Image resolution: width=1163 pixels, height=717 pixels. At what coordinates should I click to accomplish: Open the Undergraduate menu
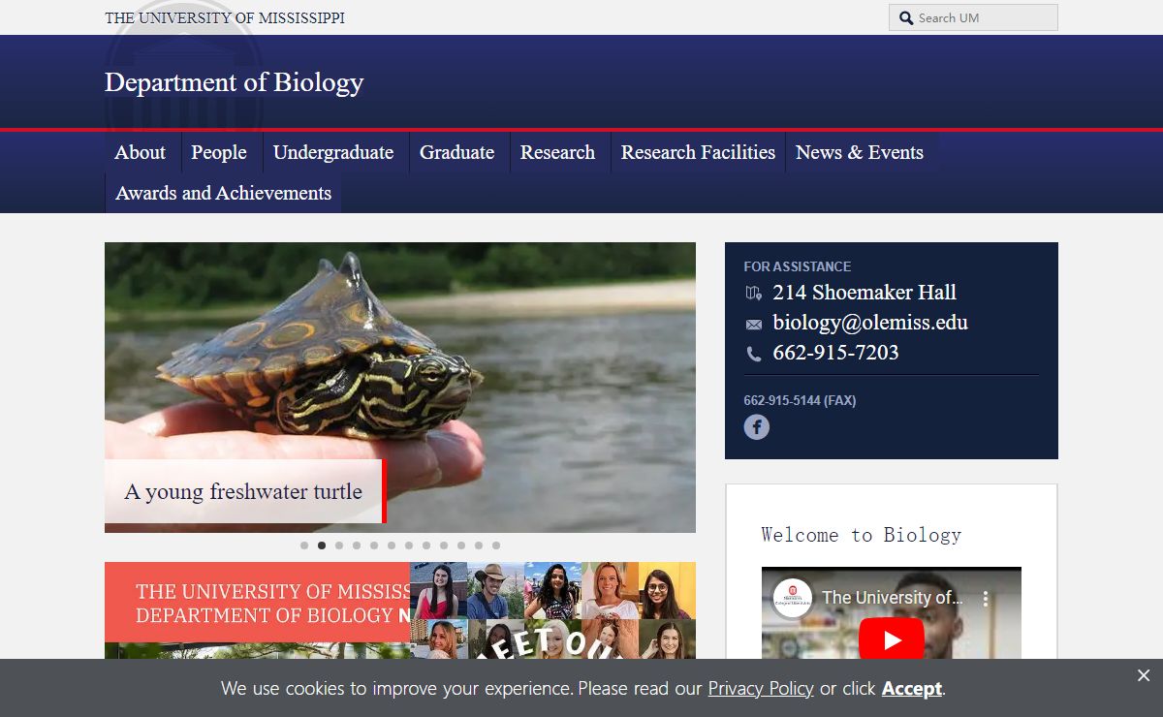coord(333,152)
